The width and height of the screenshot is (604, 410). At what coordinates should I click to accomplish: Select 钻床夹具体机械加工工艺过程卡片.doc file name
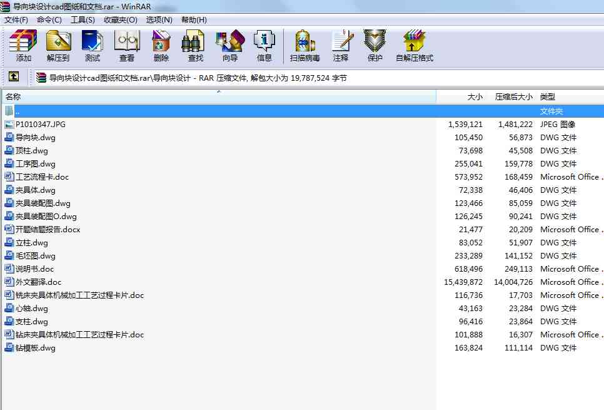80,335
